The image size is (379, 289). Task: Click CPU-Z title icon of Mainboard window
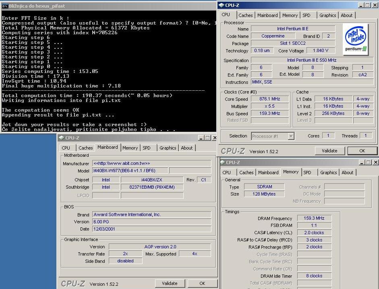coord(61,137)
